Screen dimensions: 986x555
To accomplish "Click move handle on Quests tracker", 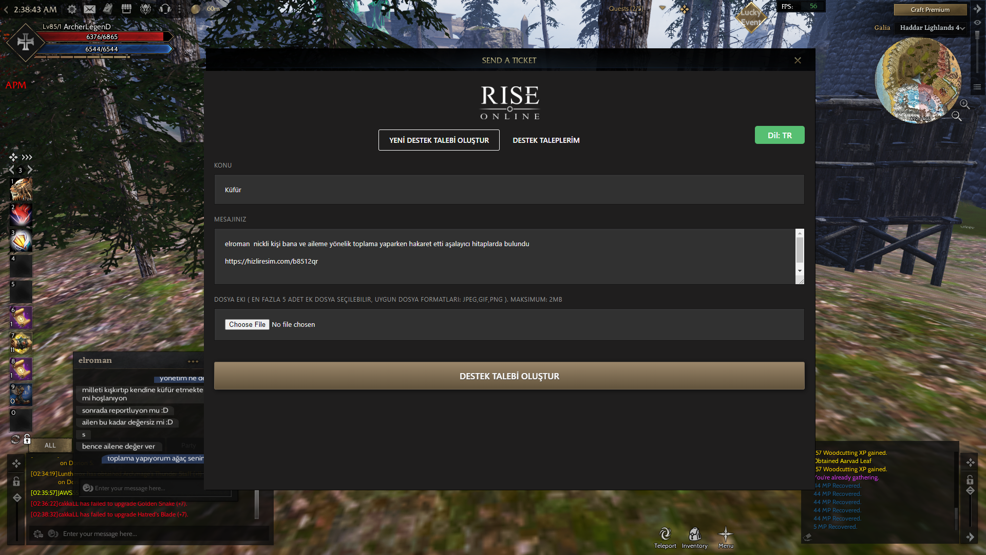I will point(685,9).
